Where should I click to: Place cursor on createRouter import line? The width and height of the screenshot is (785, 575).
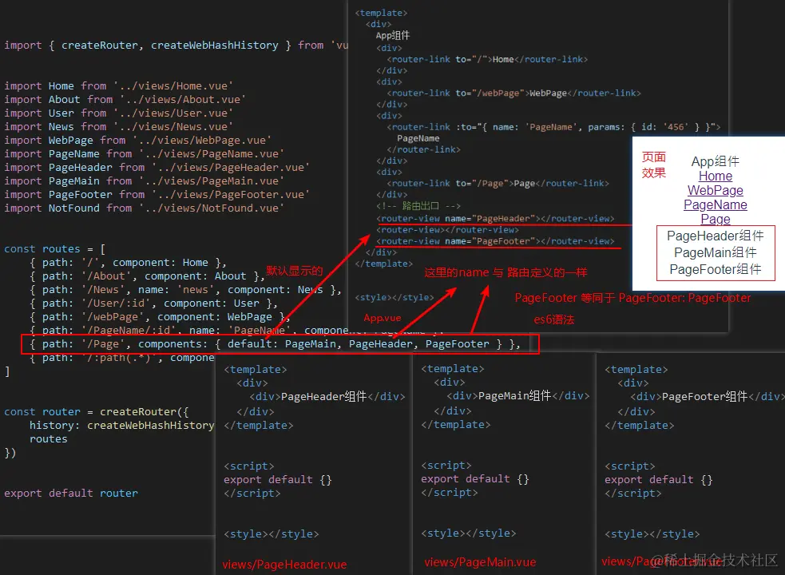coord(176,46)
